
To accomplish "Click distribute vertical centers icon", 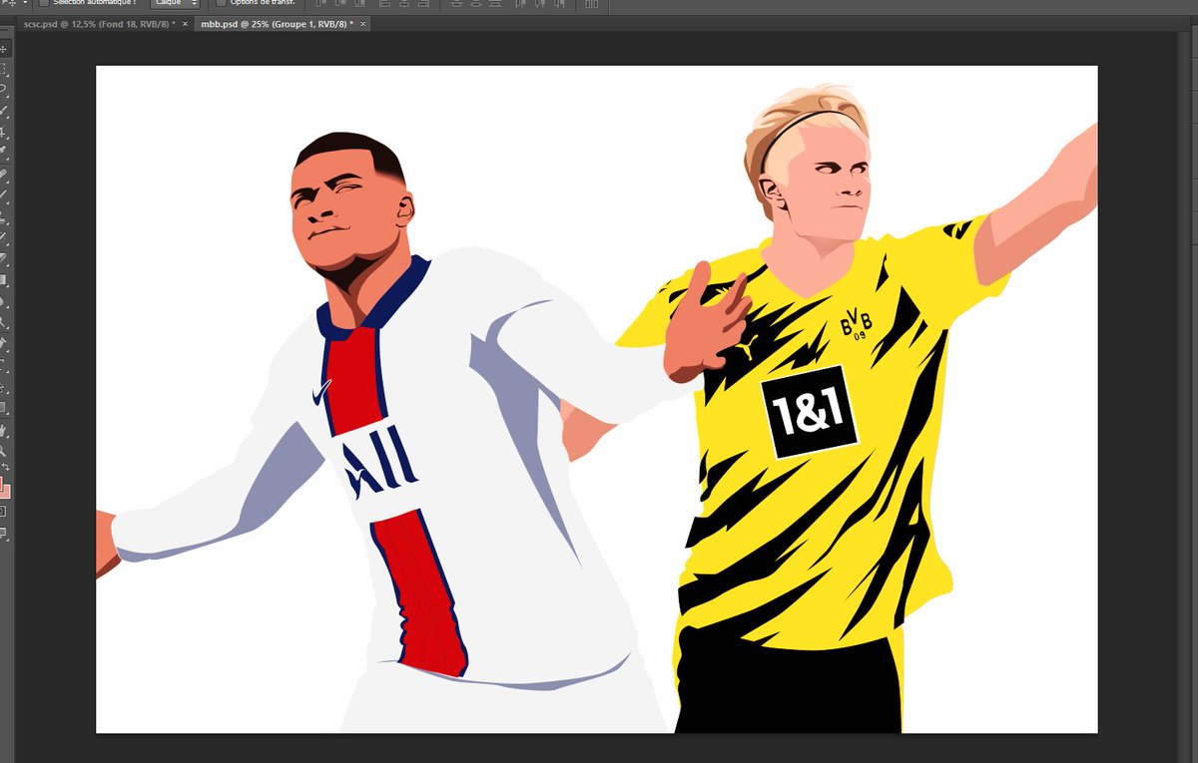I will tap(475, 3).
